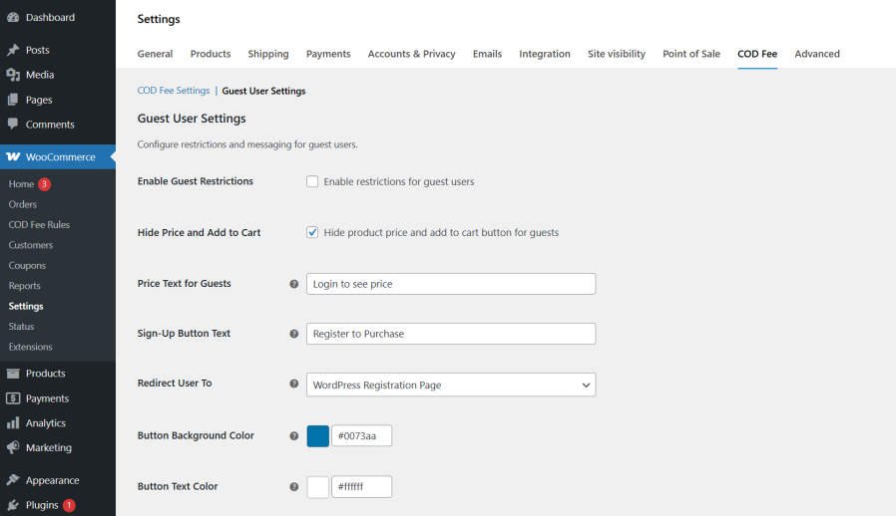The image size is (896, 516).
Task: Open Media via its sidebar icon
Action: point(13,75)
